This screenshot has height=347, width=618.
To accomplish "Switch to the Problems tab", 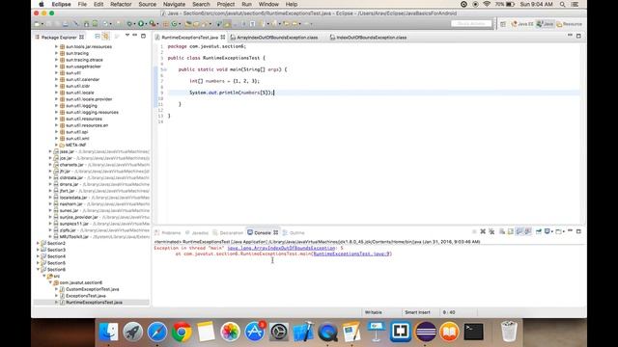I will (x=168, y=233).
